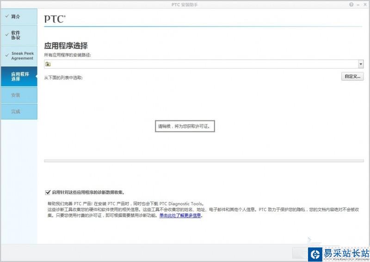Open the 自定义... customize button
Image resolution: width=370 pixels, height=262 pixels.
click(352, 77)
